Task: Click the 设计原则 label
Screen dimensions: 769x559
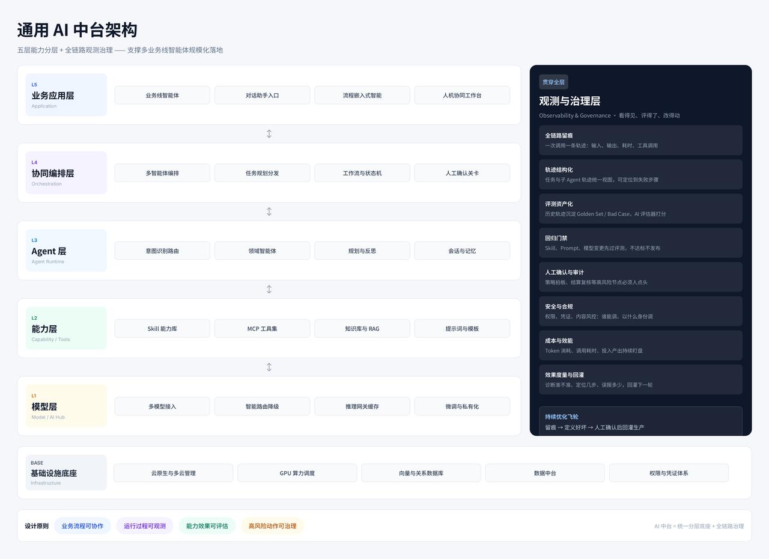Action: pyautogui.click(x=37, y=526)
